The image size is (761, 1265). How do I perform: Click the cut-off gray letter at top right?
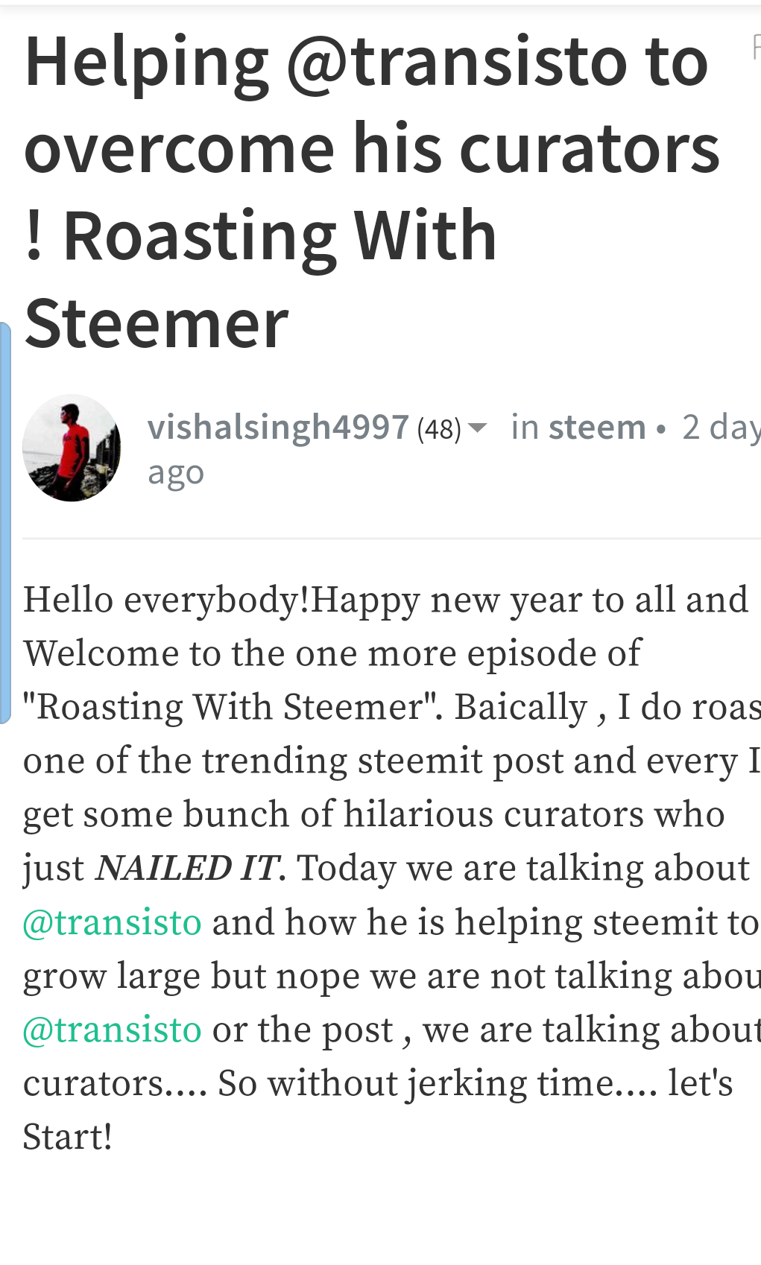point(755,48)
